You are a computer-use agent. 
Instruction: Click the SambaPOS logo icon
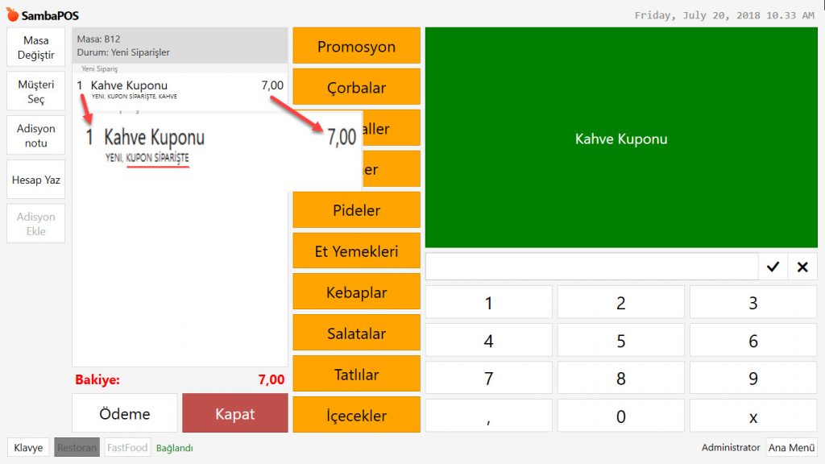pyautogui.click(x=12, y=14)
